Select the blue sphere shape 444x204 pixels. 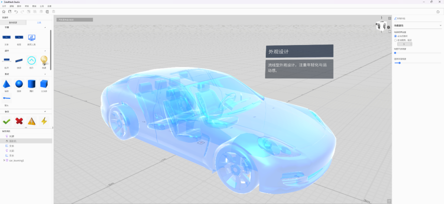point(19,84)
